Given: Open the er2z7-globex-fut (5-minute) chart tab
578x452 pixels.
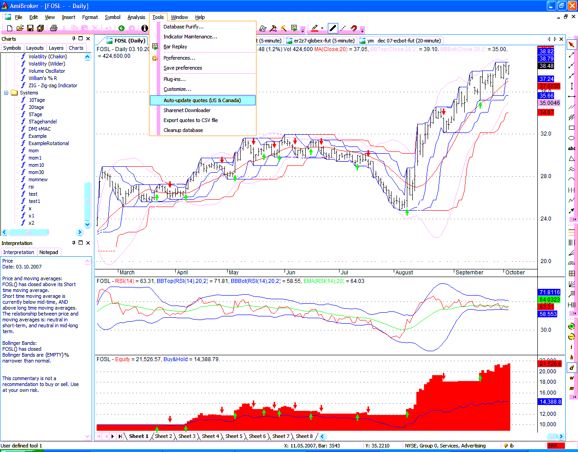Looking at the screenshot, I should 320,41.
